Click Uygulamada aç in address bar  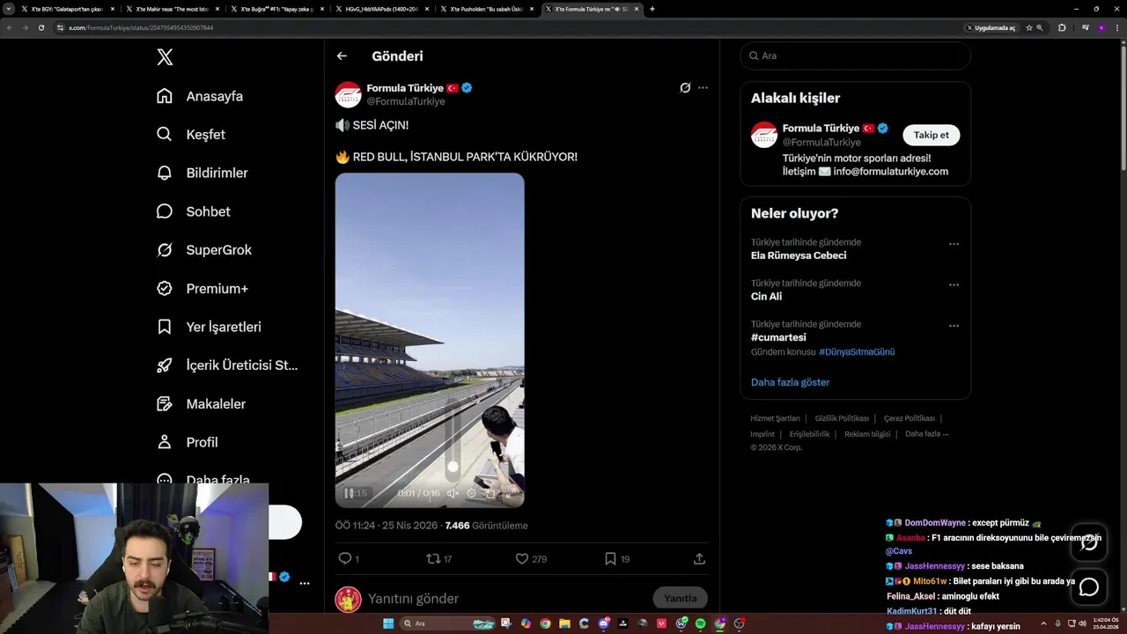(991, 27)
